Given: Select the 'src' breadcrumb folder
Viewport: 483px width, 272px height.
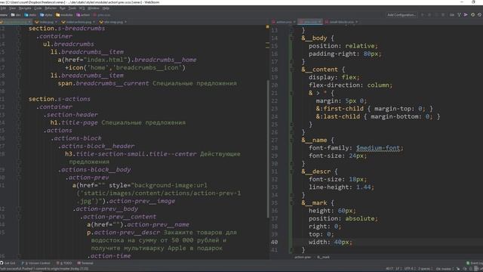Looking at the screenshot, I should click(16, 15).
